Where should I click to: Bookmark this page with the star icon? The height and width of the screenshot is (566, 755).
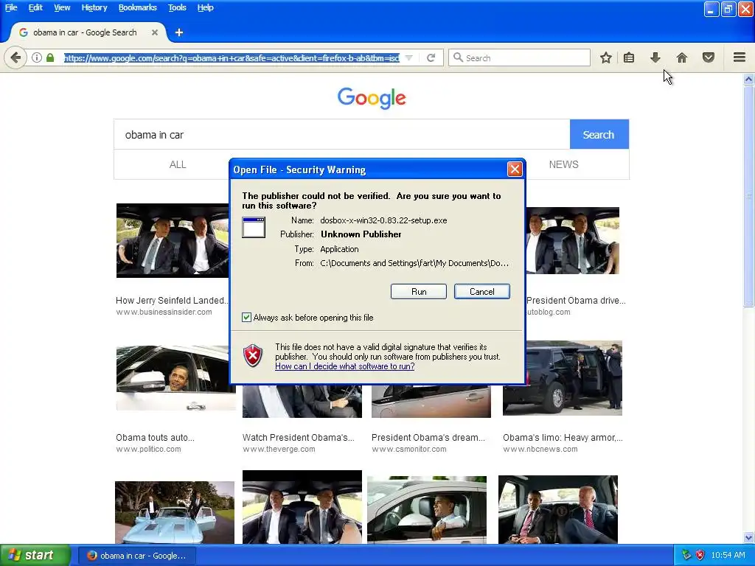click(x=606, y=57)
